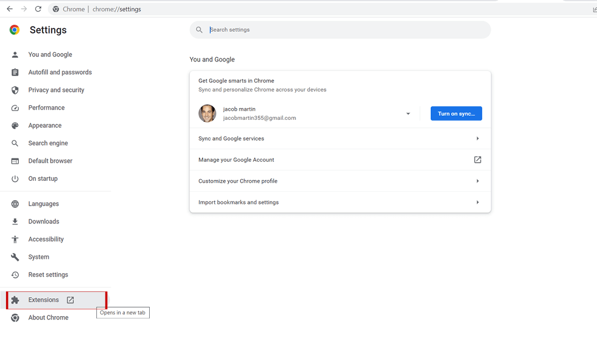This screenshot has height=341, width=597.
Task: Click the Turn on sync button
Action: pos(456,114)
